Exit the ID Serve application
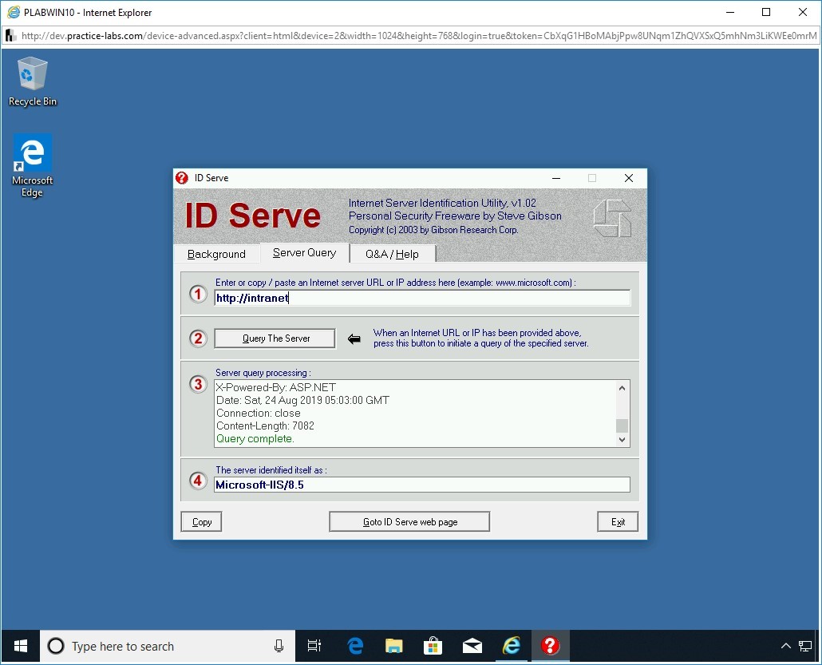The height and width of the screenshot is (665, 822). (x=618, y=522)
